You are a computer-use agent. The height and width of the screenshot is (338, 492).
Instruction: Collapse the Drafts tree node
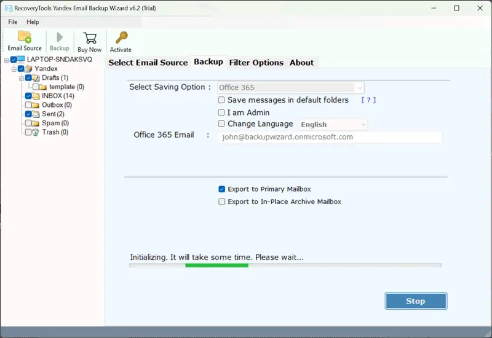pyautogui.click(x=22, y=78)
